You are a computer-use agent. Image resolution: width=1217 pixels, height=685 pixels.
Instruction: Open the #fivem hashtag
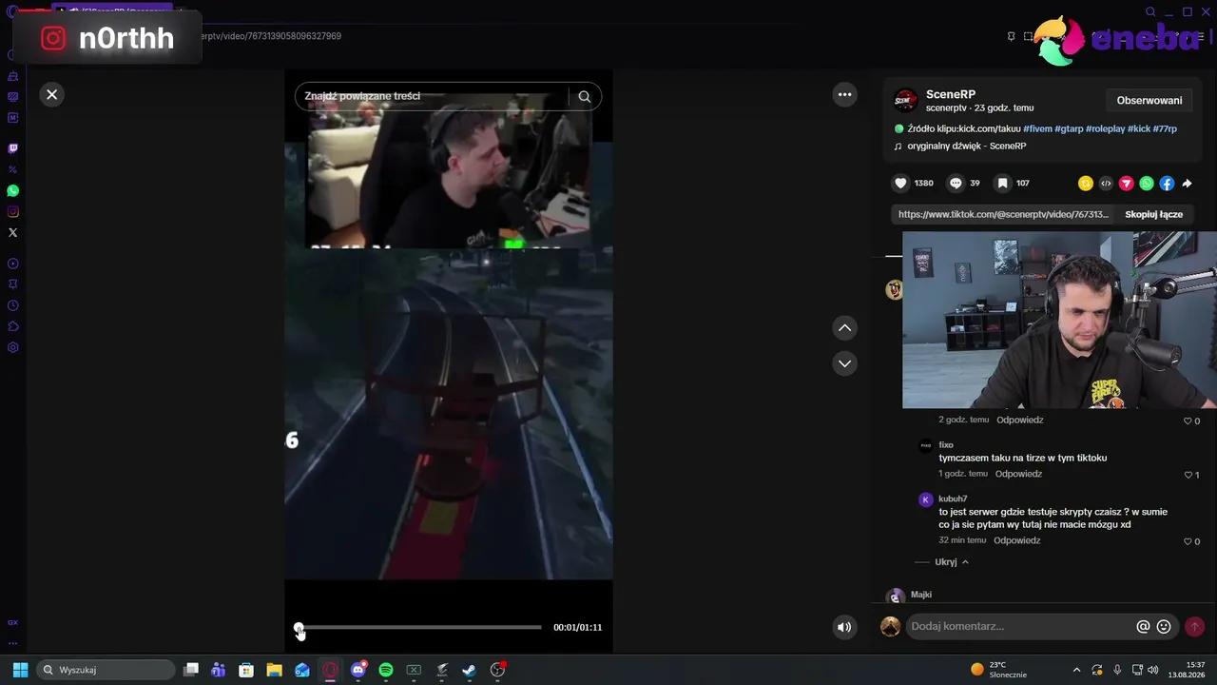pos(1037,128)
